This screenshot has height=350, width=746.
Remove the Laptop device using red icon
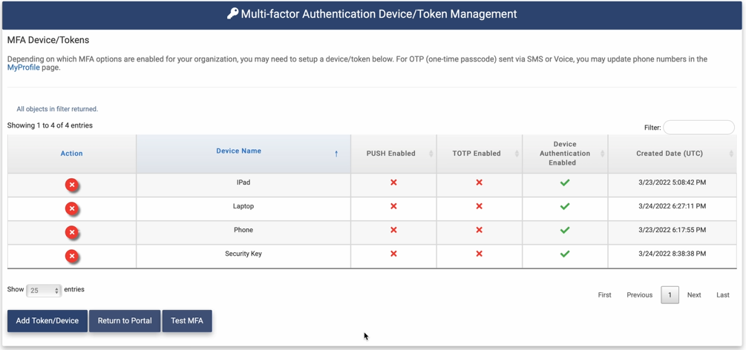[x=71, y=208]
